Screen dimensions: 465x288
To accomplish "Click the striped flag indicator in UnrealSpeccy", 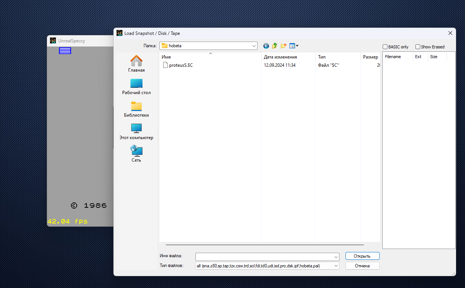I will click(65, 51).
